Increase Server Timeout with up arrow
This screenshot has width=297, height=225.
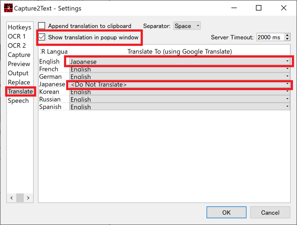tap(287, 35)
